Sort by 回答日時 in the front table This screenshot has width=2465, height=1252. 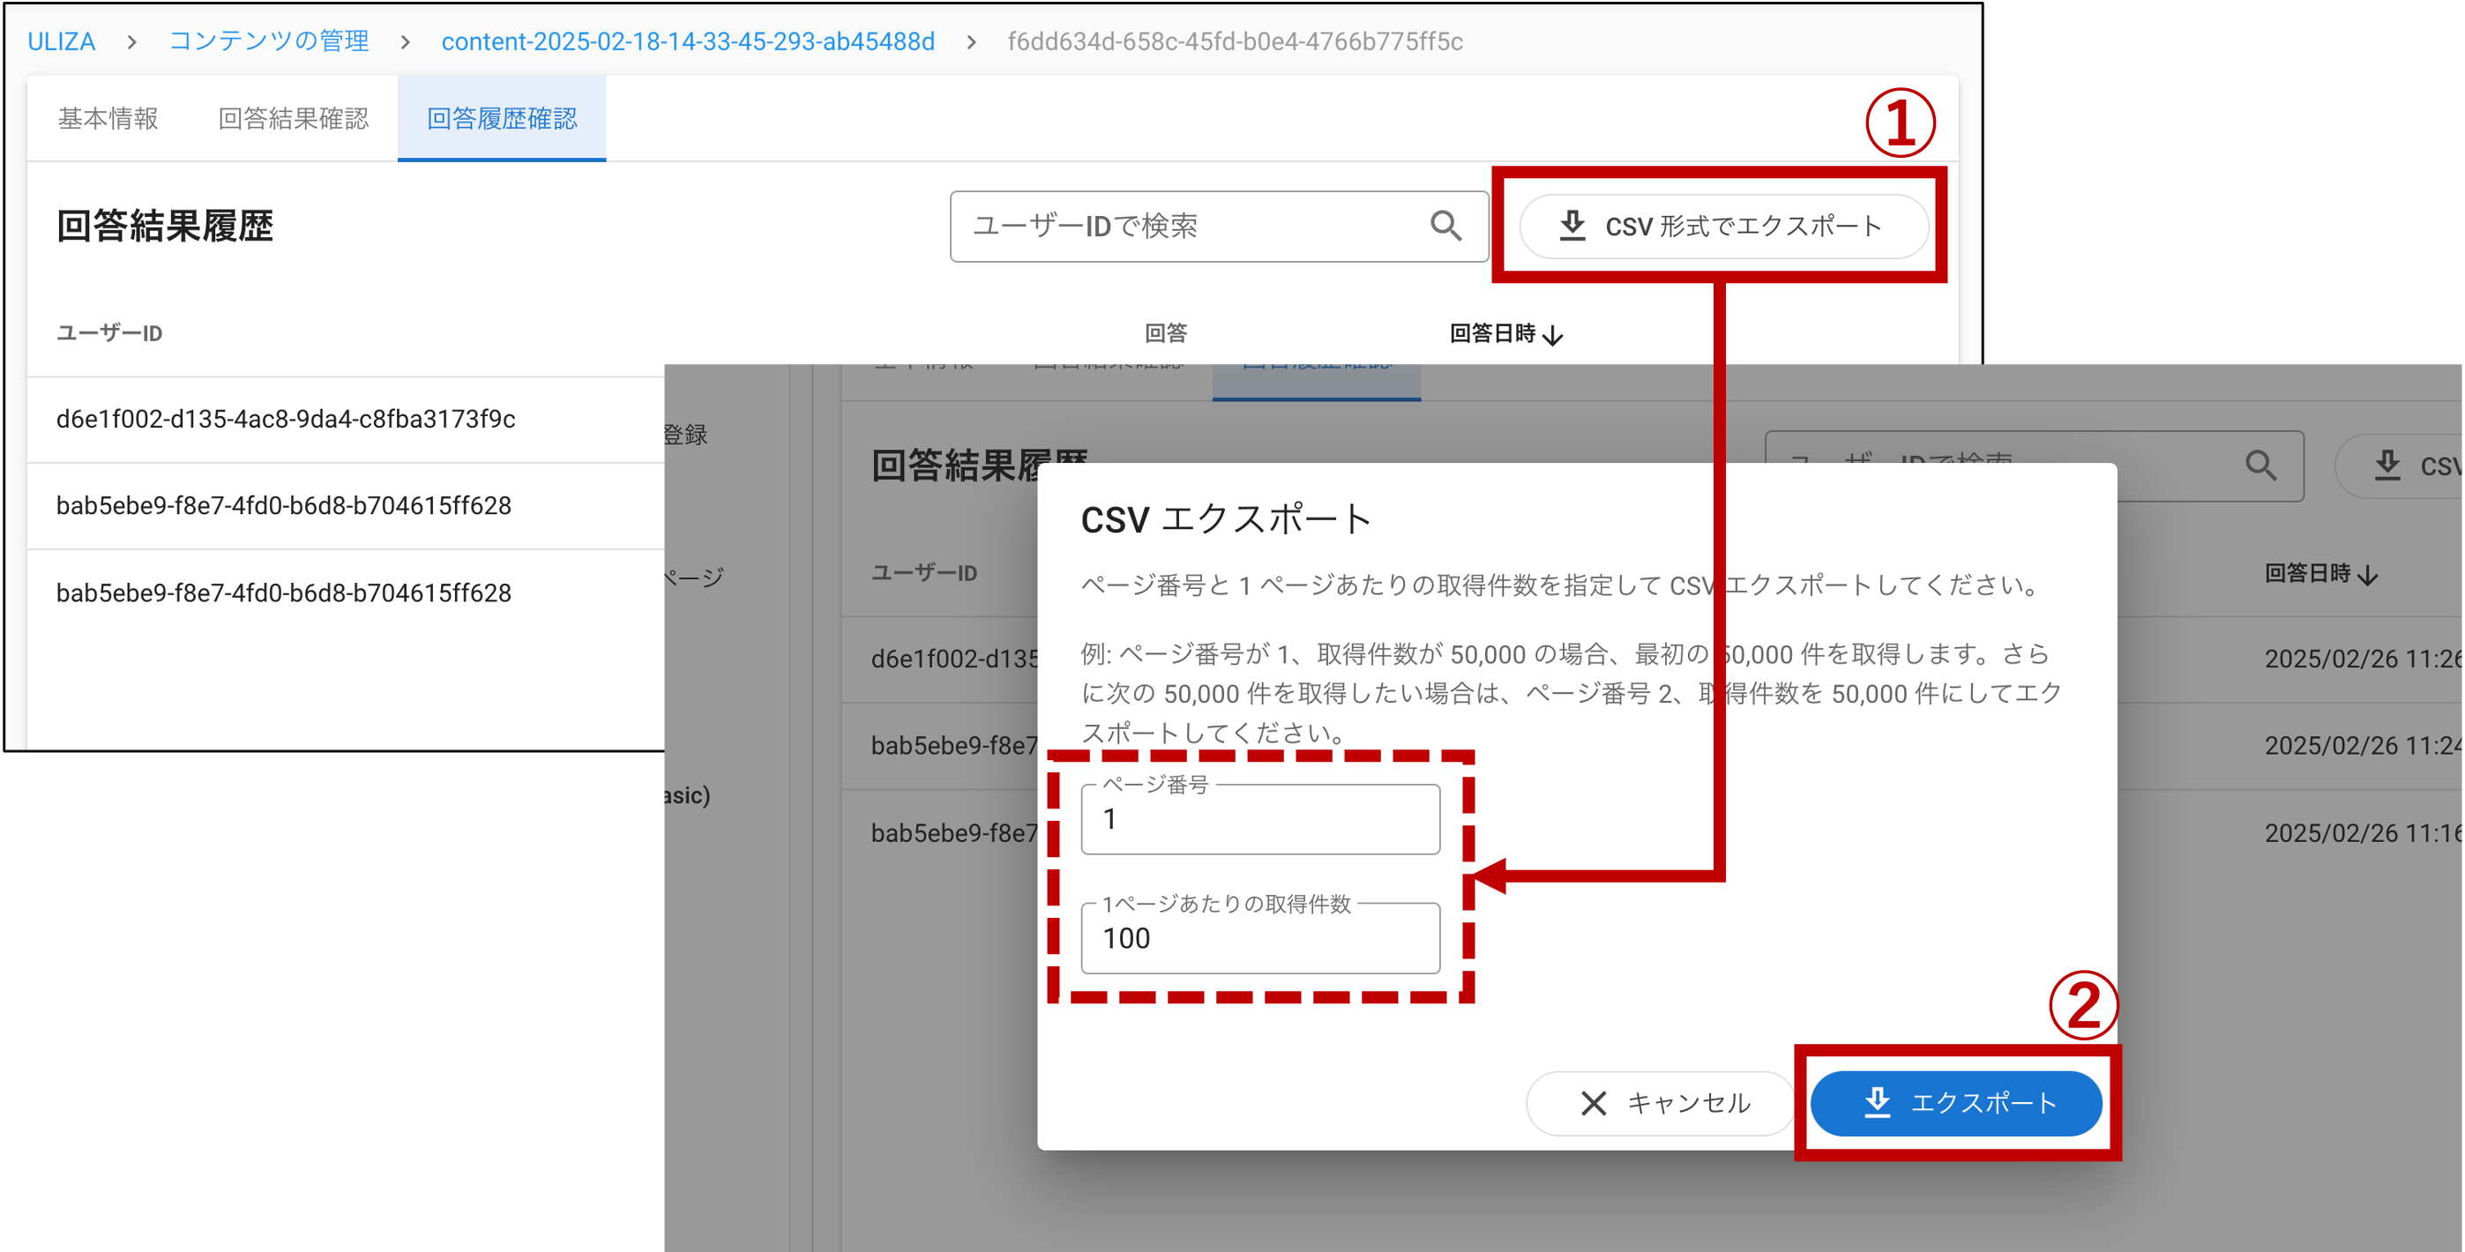tap(1506, 333)
